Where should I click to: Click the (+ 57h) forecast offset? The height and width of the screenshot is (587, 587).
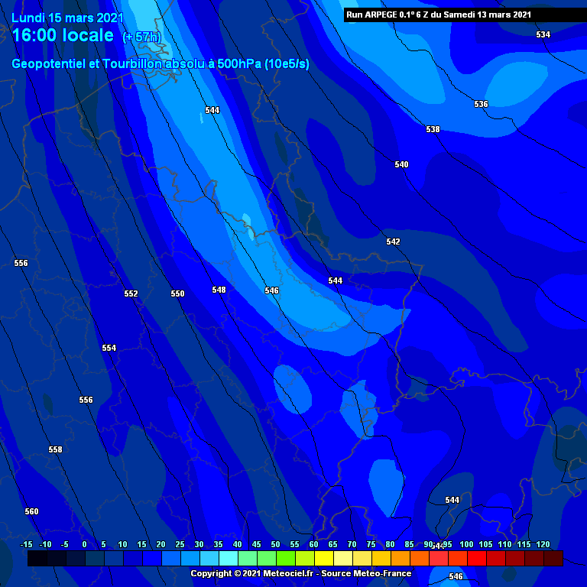142,37
